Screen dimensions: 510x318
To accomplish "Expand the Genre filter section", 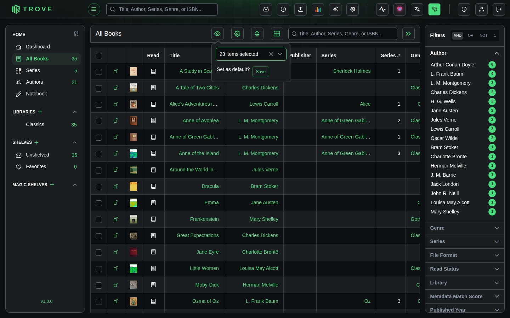I will (x=465, y=228).
